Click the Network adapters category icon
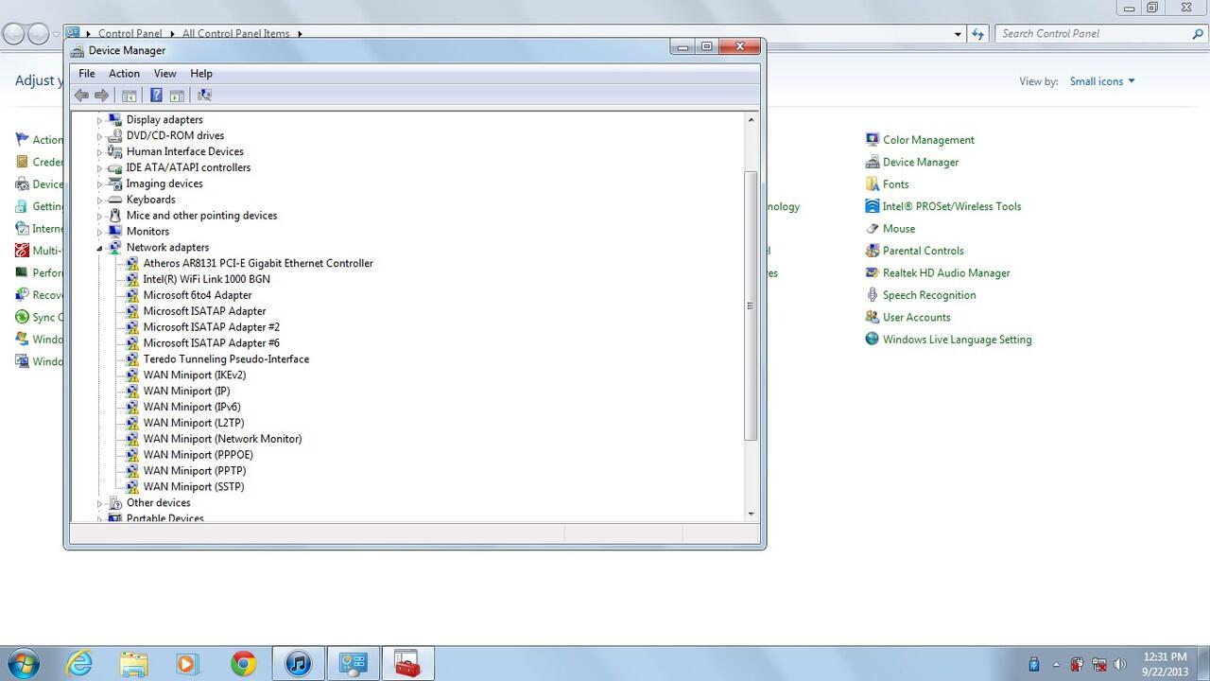 pyautogui.click(x=114, y=248)
